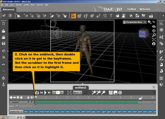Screen dimensions: 165x119
Task: Open the aniMate2 panel options menu
Action: tap(154, 87)
